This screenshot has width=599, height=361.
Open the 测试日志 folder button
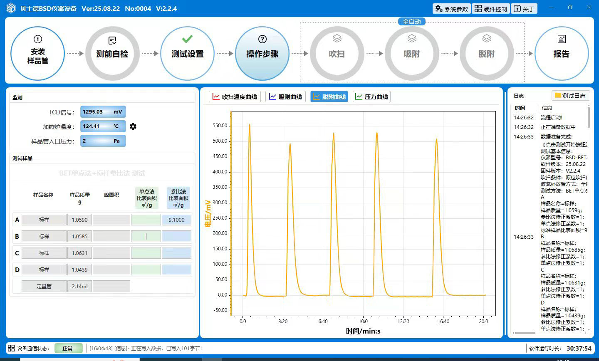pos(570,96)
